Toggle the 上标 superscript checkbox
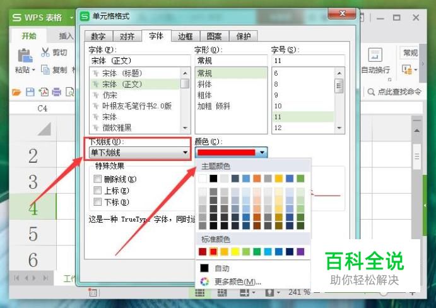 97,191
